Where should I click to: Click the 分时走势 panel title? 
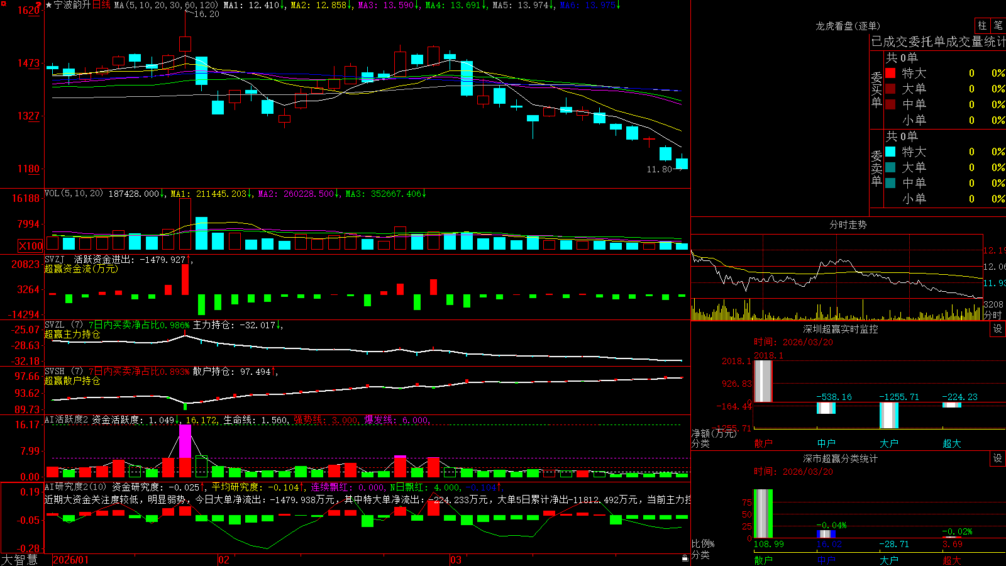coord(848,225)
